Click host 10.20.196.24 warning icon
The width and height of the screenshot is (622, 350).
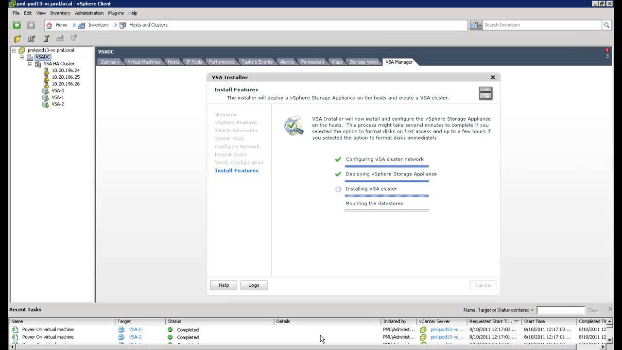point(47,70)
